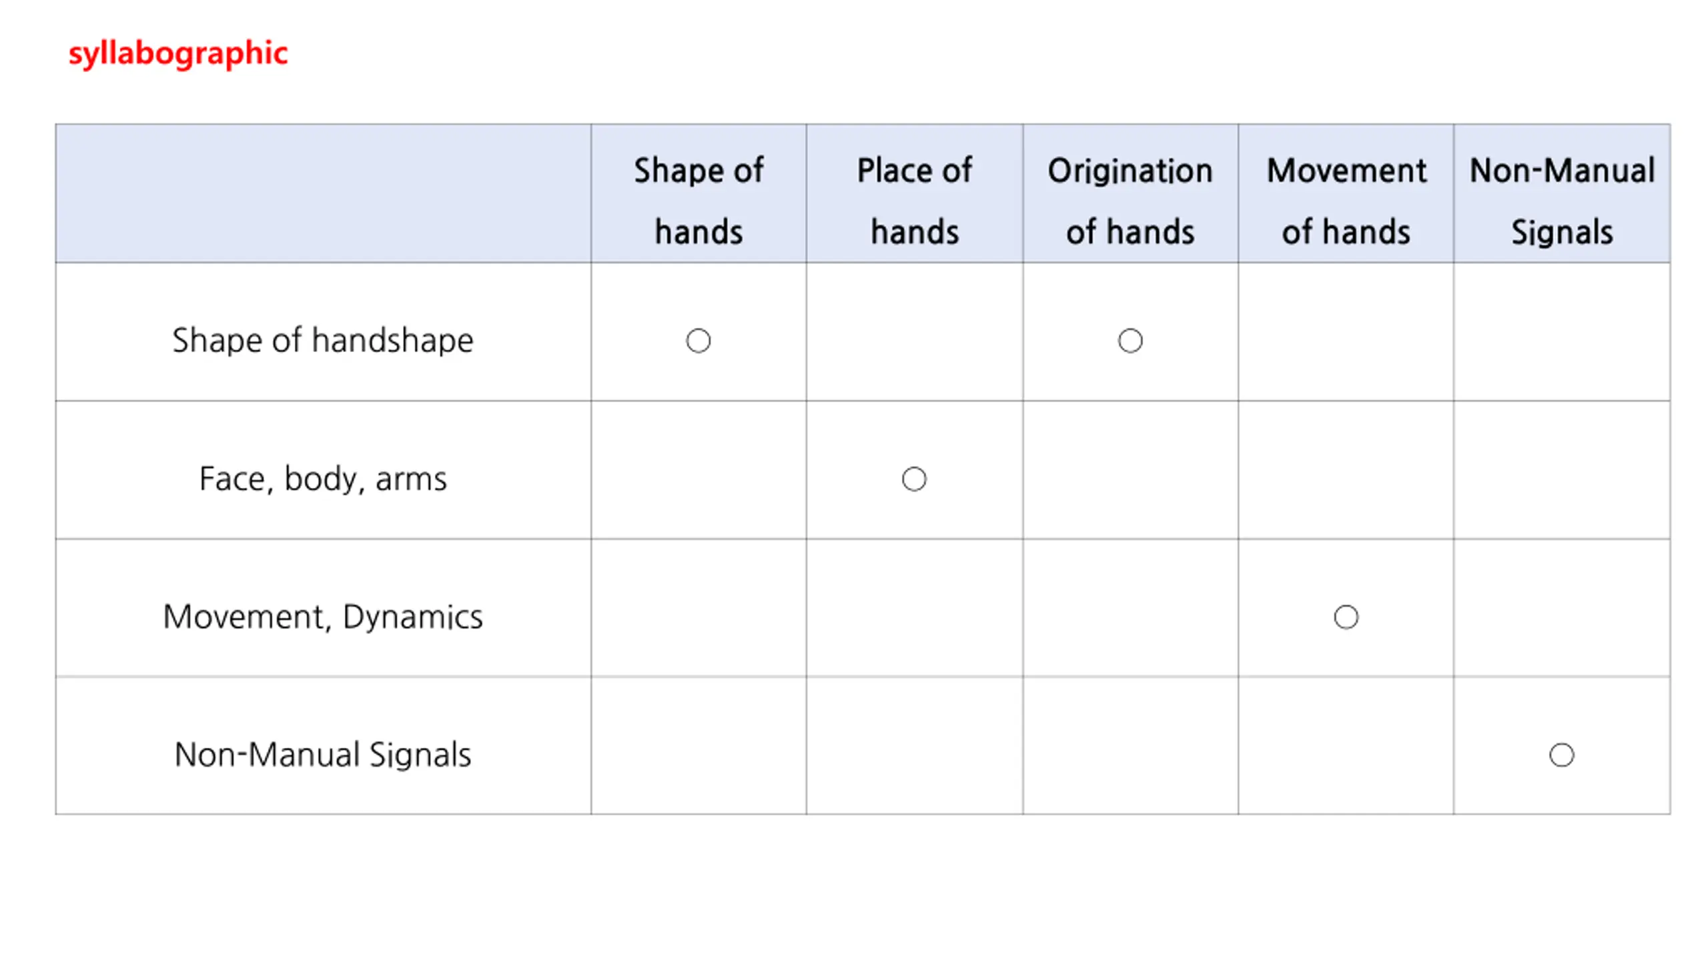The width and height of the screenshot is (1708, 960).
Task: Click circle in Shape of handshape / Origination of hands
Action: tap(1130, 341)
